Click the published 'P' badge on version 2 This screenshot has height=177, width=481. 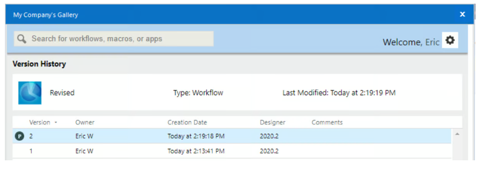coord(19,136)
